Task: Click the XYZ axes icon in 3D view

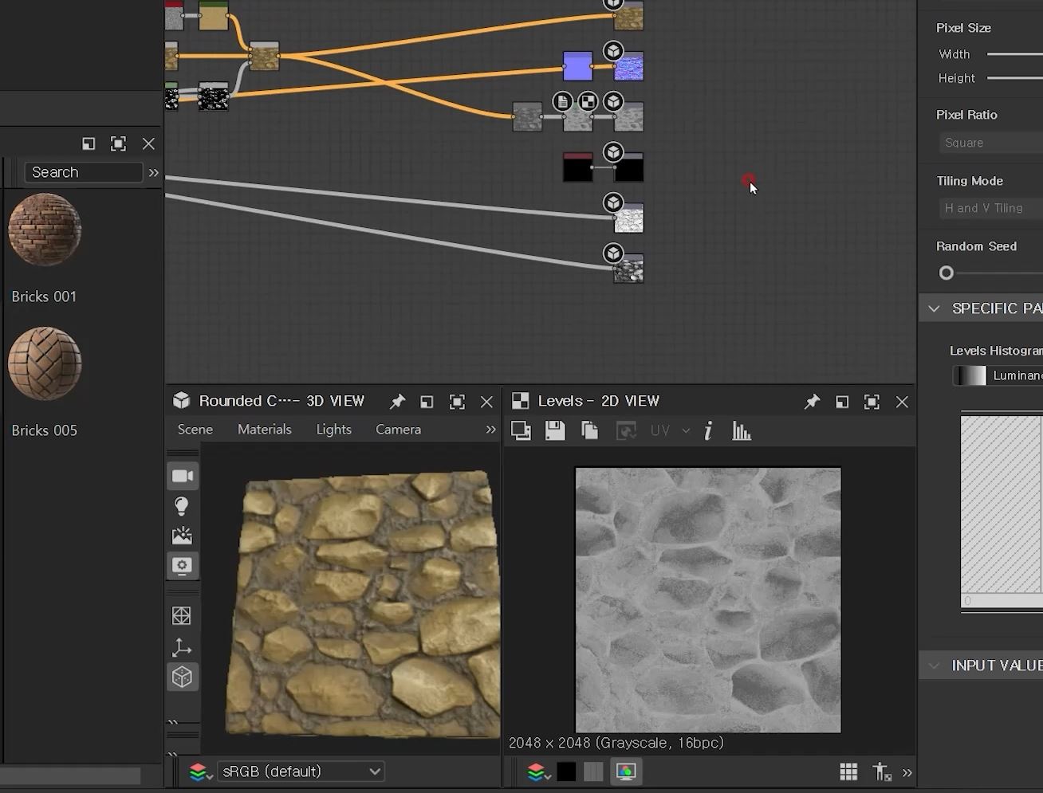Action: (x=182, y=647)
